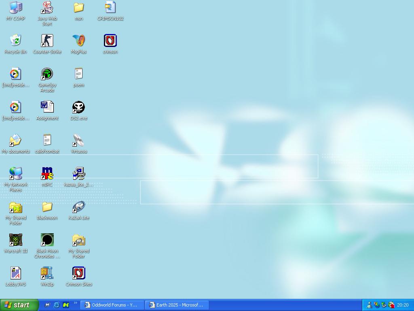
Task: Select the KaZaA Lite shortcut
Action: click(x=78, y=207)
